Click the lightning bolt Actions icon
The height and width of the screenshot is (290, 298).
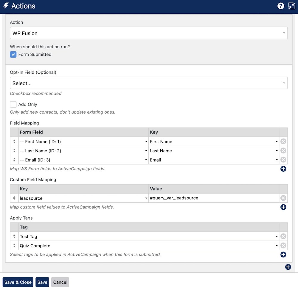tap(6, 6)
